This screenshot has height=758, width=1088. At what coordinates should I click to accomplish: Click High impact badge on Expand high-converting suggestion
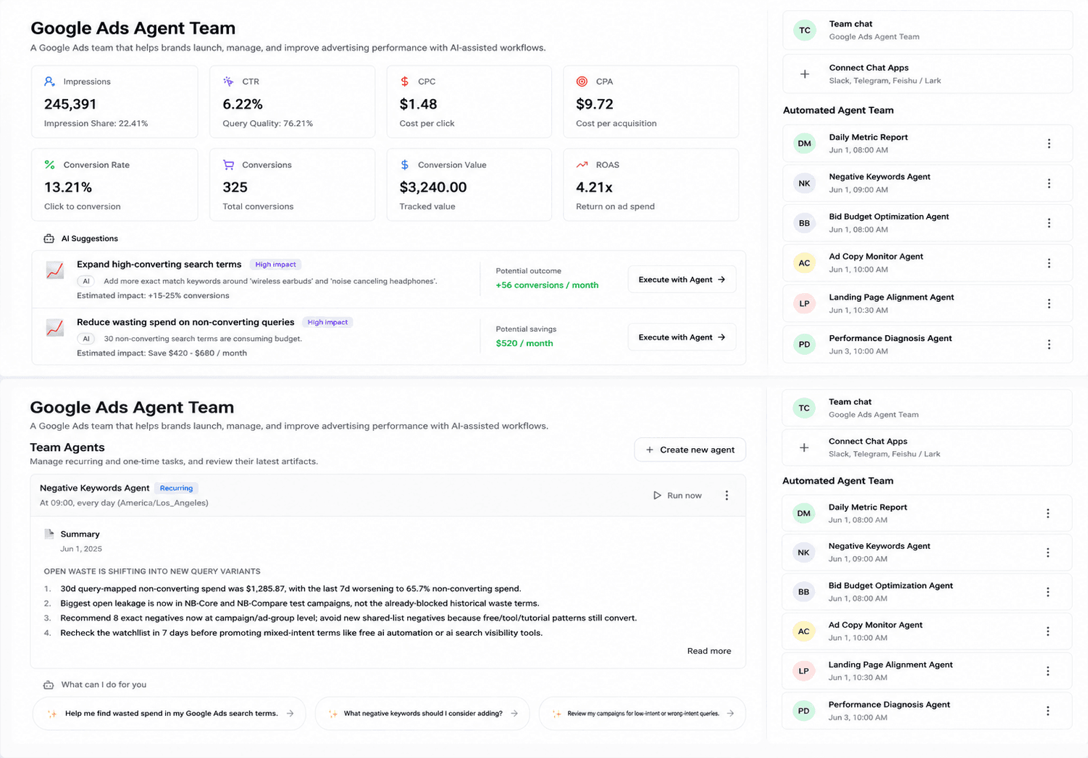click(x=275, y=264)
